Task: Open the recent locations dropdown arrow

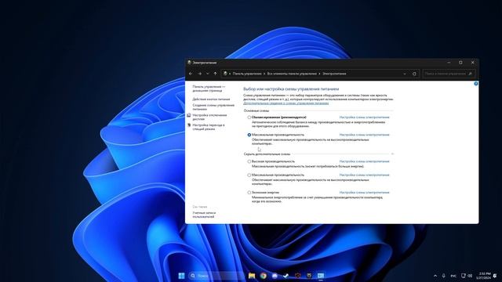Action: coord(207,74)
